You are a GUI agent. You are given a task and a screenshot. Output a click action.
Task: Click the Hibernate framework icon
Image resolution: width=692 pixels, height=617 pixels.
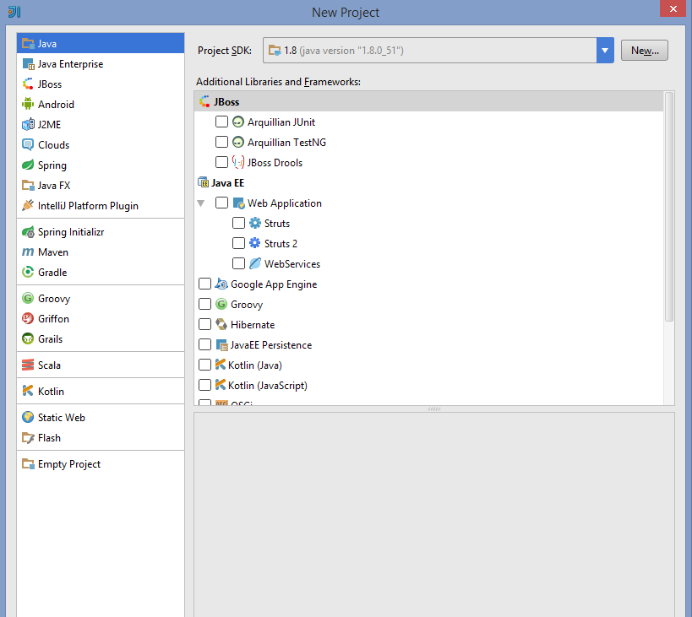point(221,325)
